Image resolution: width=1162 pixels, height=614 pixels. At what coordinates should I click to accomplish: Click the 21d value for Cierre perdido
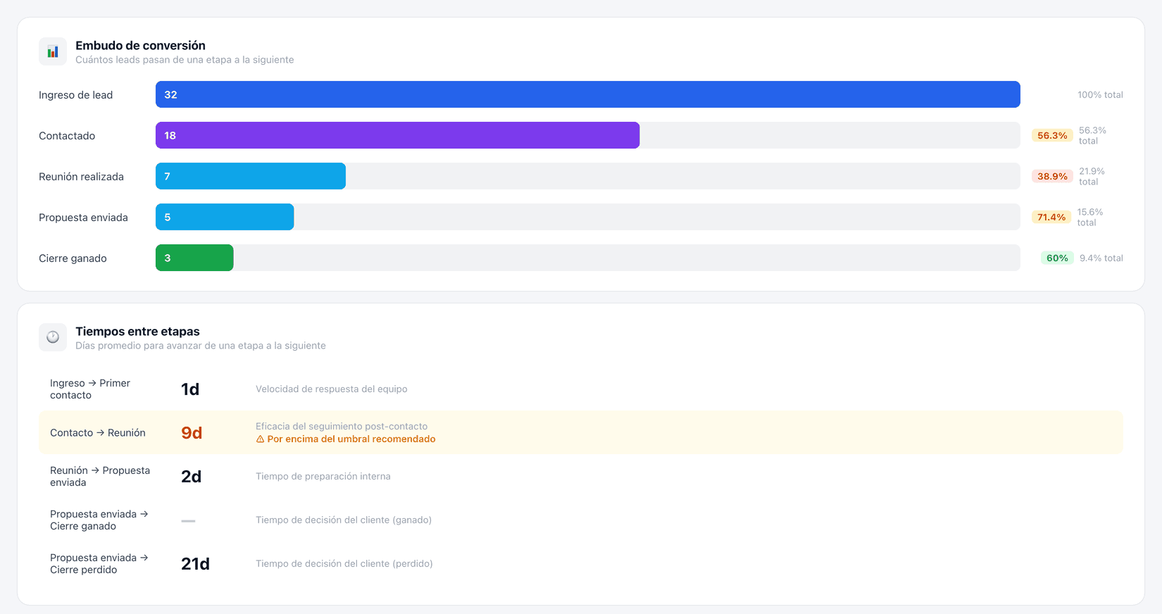(195, 563)
